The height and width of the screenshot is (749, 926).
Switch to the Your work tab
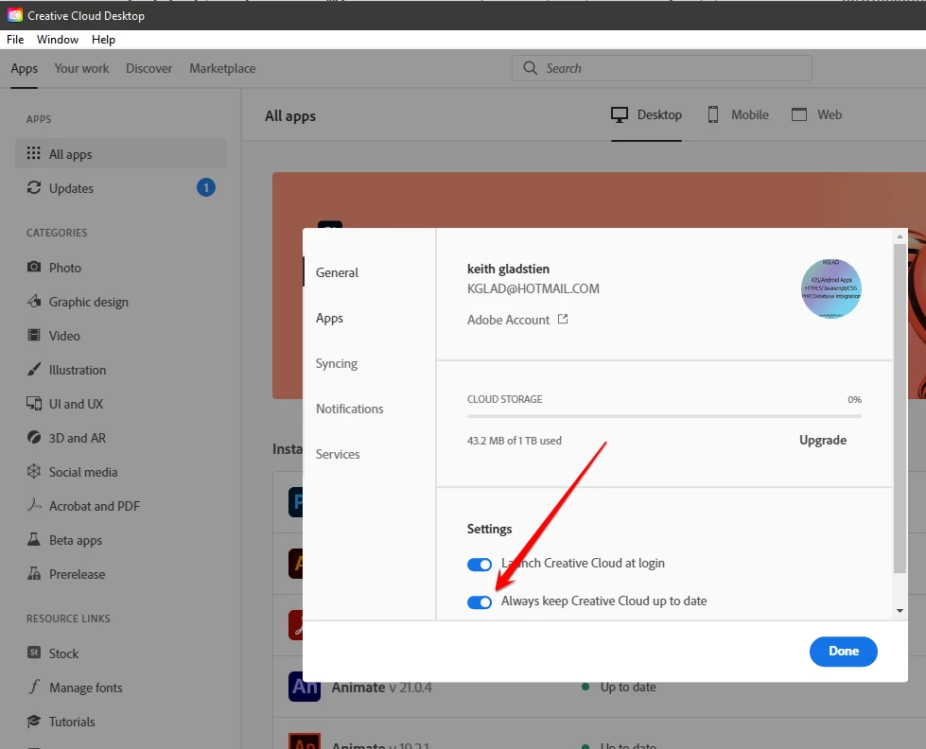point(81,68)
